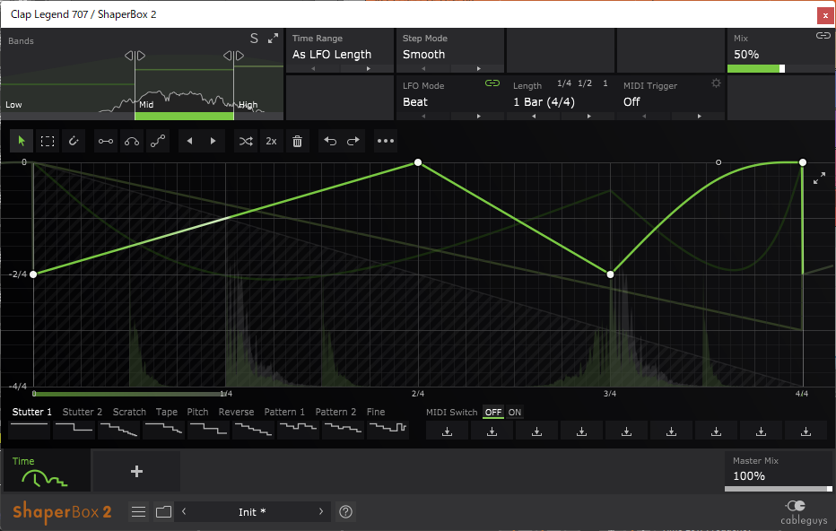Image resolution: width=836 pixels, height=531 pixels.
Task: Step Step Mode to next option
Action: click(478, 69)
